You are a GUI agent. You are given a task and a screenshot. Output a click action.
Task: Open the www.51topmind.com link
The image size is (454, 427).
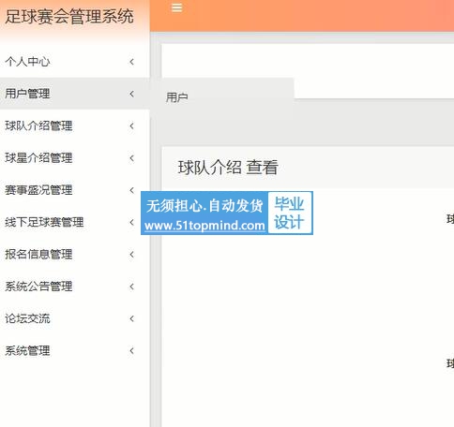coord(204,226)
